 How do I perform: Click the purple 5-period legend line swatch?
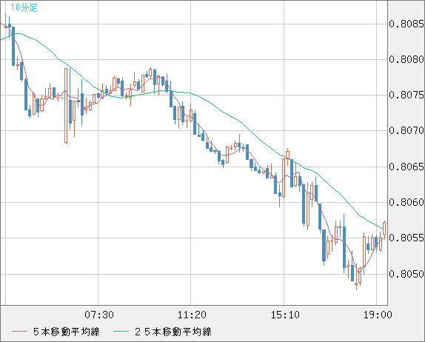click(x=19, y=332)
